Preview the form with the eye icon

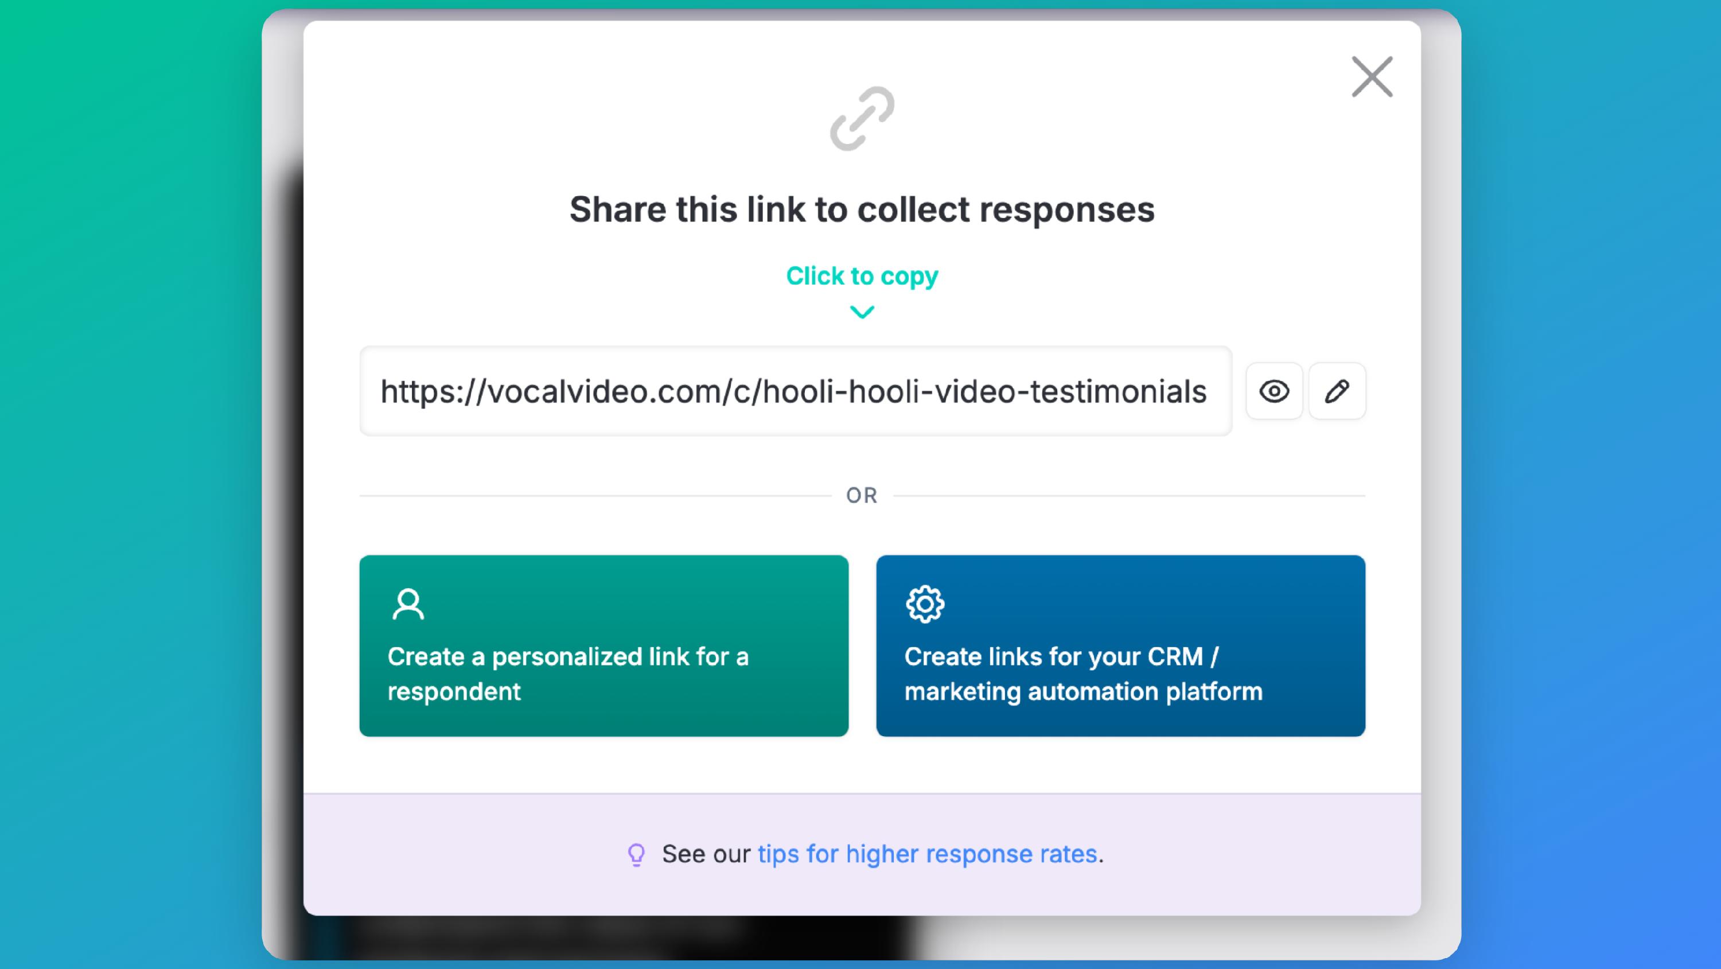(1274, 391)
